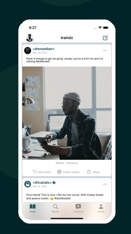Tap the compose new traind icon
Viewport: 131px width, 234px height.
tap(105, 38)
